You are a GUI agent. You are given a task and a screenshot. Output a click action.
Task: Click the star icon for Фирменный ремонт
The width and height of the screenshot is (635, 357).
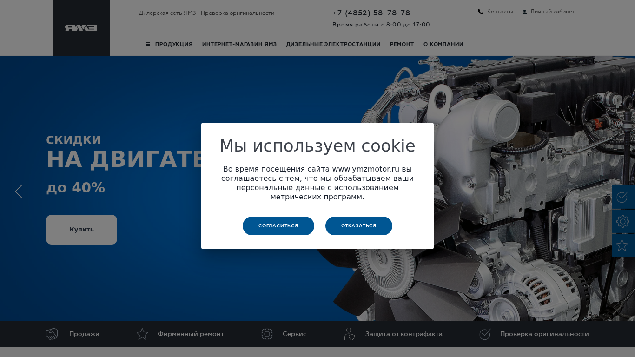click(x=142, y=334)
